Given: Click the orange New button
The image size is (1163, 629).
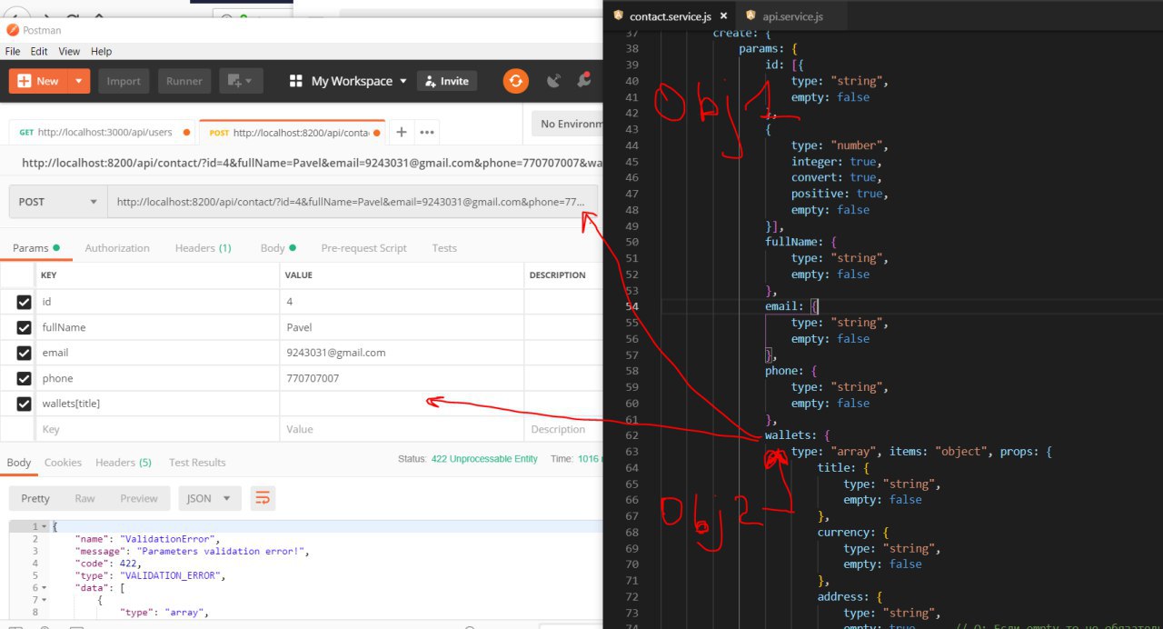Looking at the screenshot, I should tap(39, 81).
